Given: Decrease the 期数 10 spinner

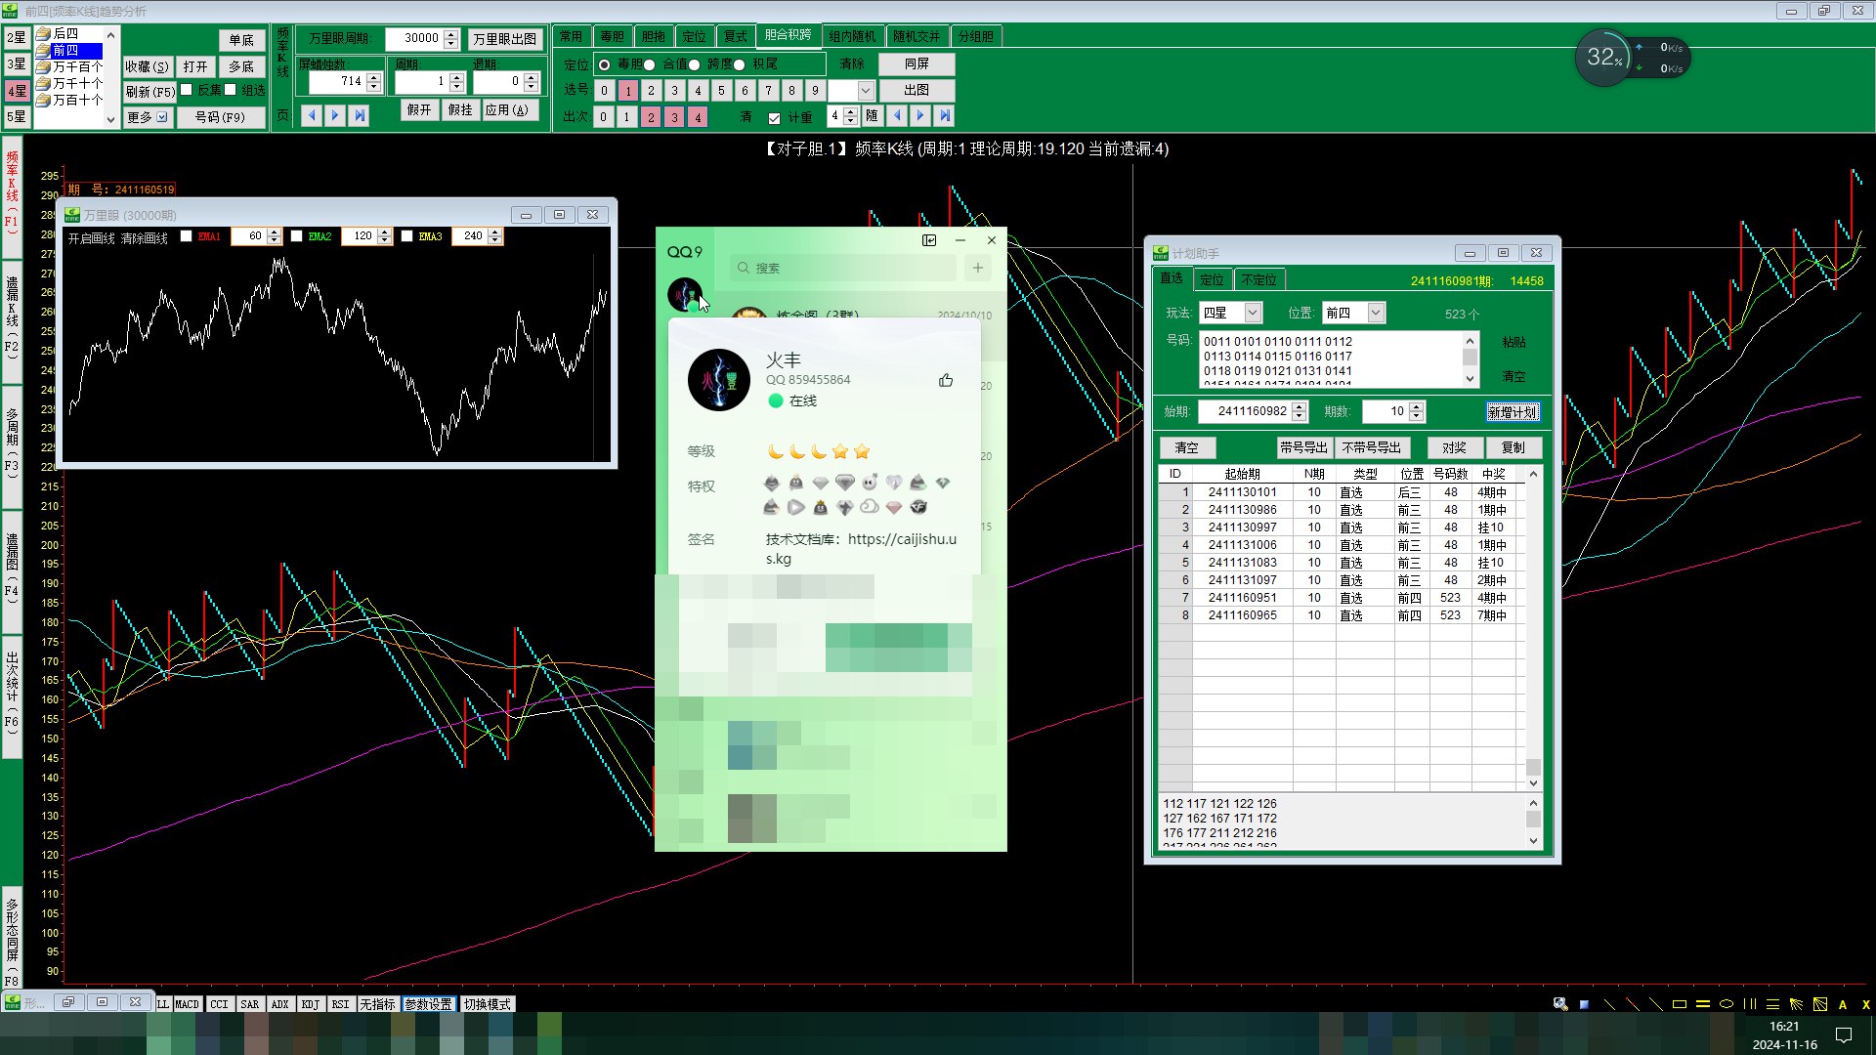Looking at the screenshot, I should click(x=1417, y=417).
